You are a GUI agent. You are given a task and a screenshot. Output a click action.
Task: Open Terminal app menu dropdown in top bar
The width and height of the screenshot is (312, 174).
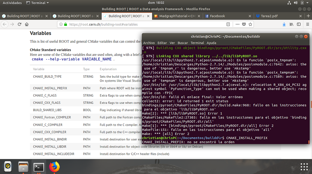(x=38, y=3)
